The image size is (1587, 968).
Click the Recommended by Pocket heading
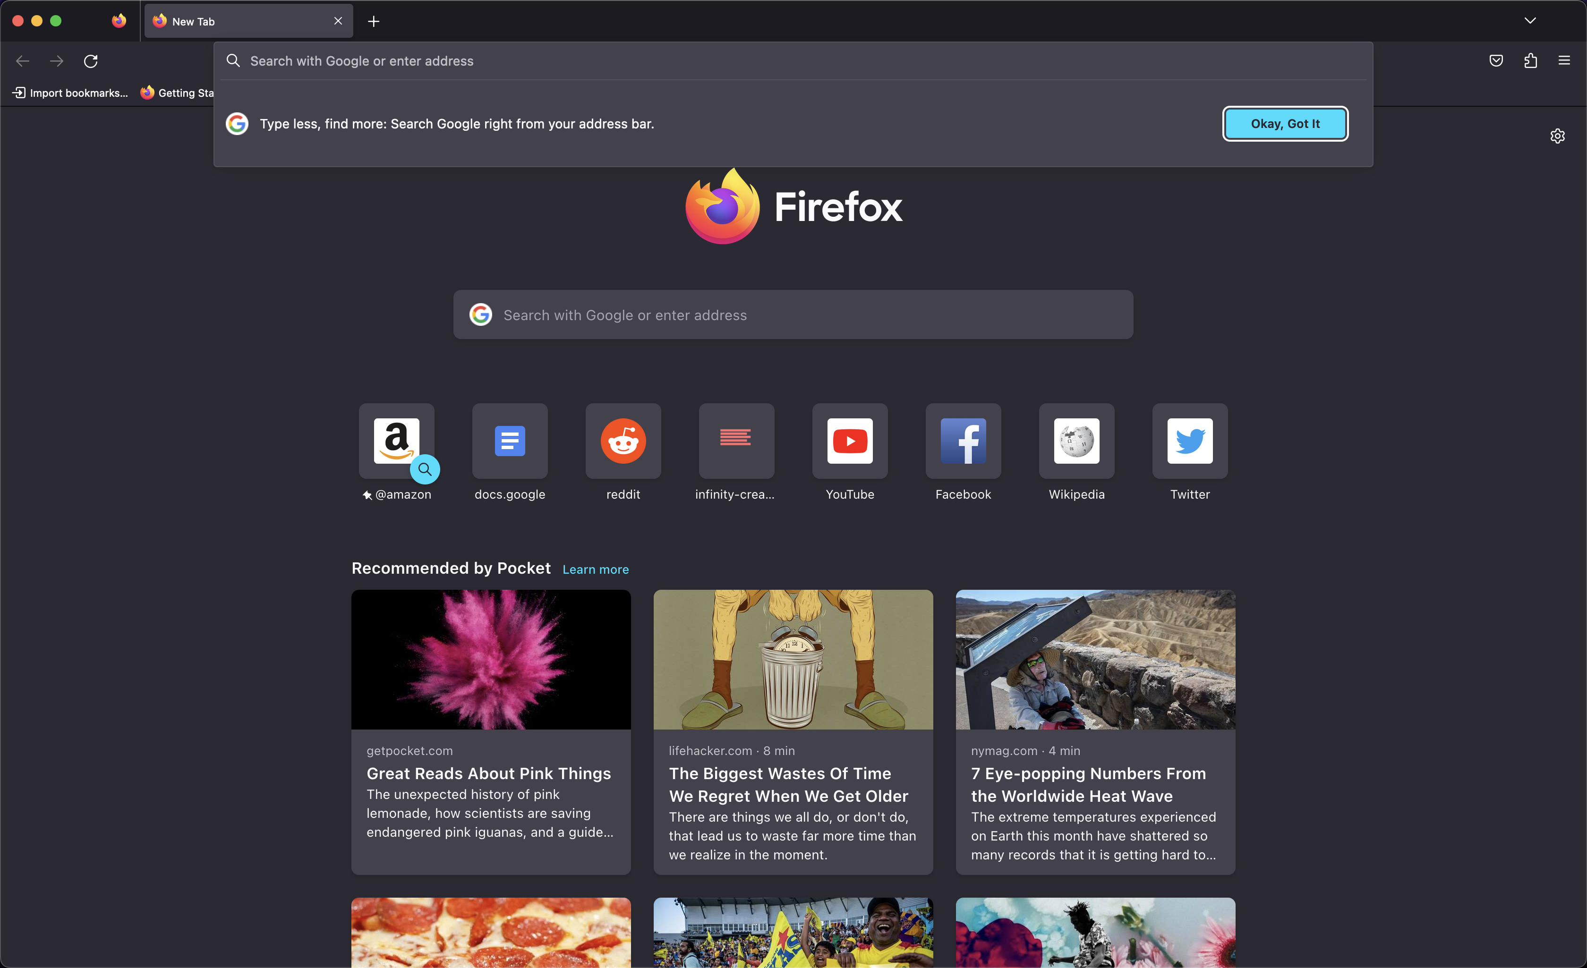tap(451, 568)
